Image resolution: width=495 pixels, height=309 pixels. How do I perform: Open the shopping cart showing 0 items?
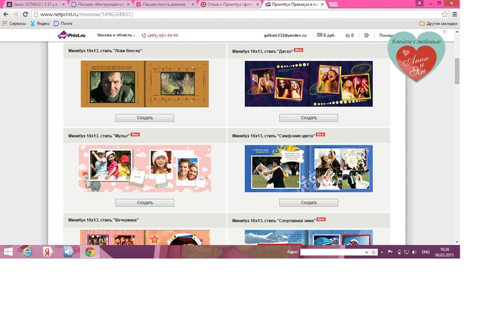350,35
